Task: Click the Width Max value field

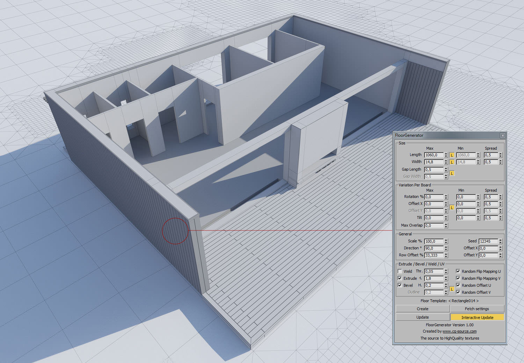Action: point(434,162)
